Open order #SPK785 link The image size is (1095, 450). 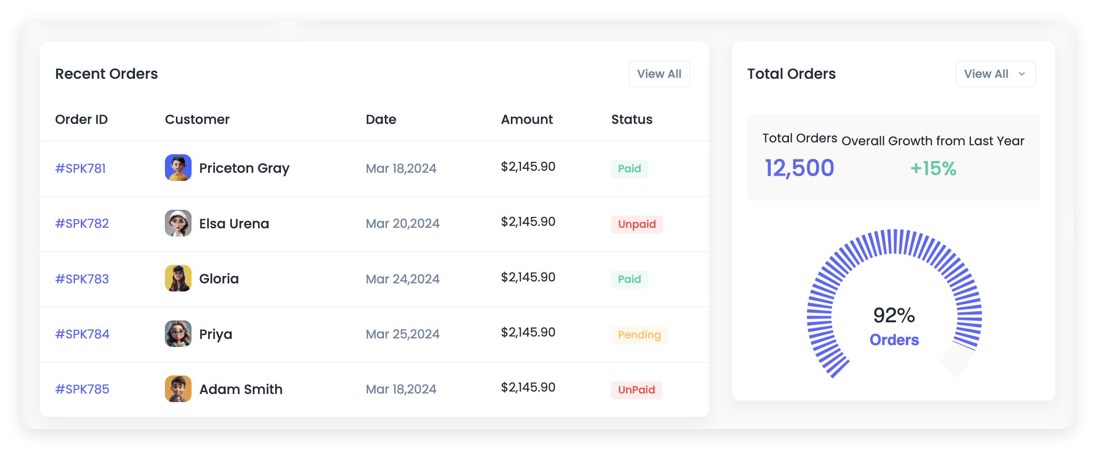[82, 389]
